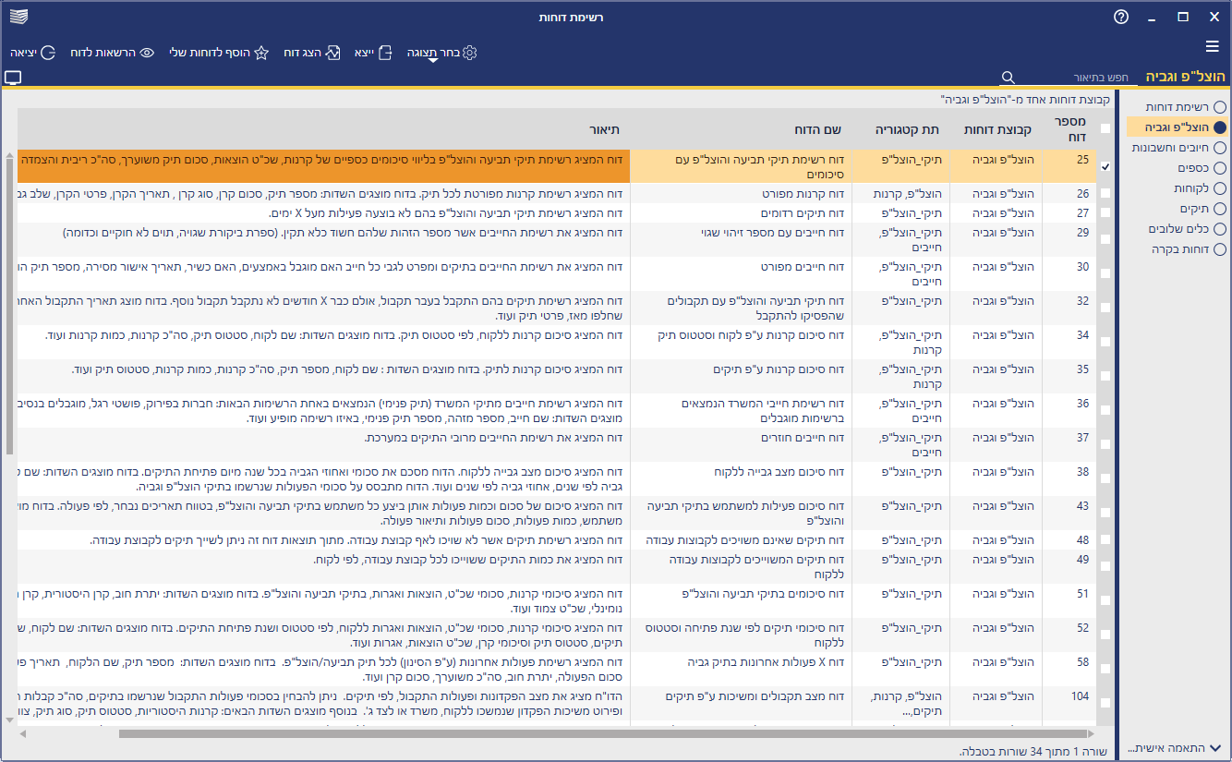Screen dimensions: 1232x762
Task: Select report name דוח קרנות מפורט
Action: coord(801,194)
